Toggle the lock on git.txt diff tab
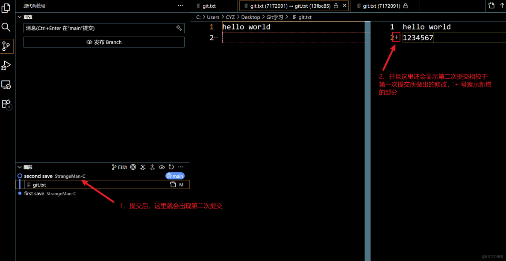This screenshot has width=506, height=261. pos(336,6)
